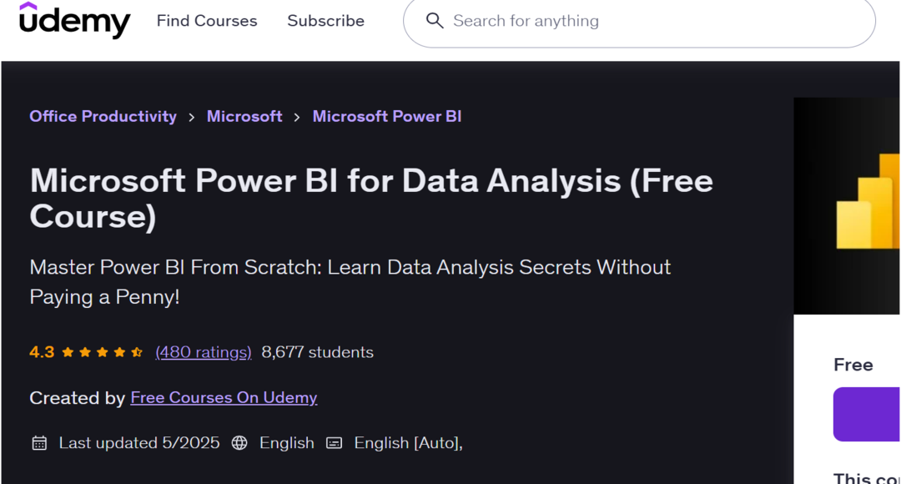Image resolution: width=901 pixels, height=484 pixels.
Task: Go to Office Productivity category
Action: 103,116
